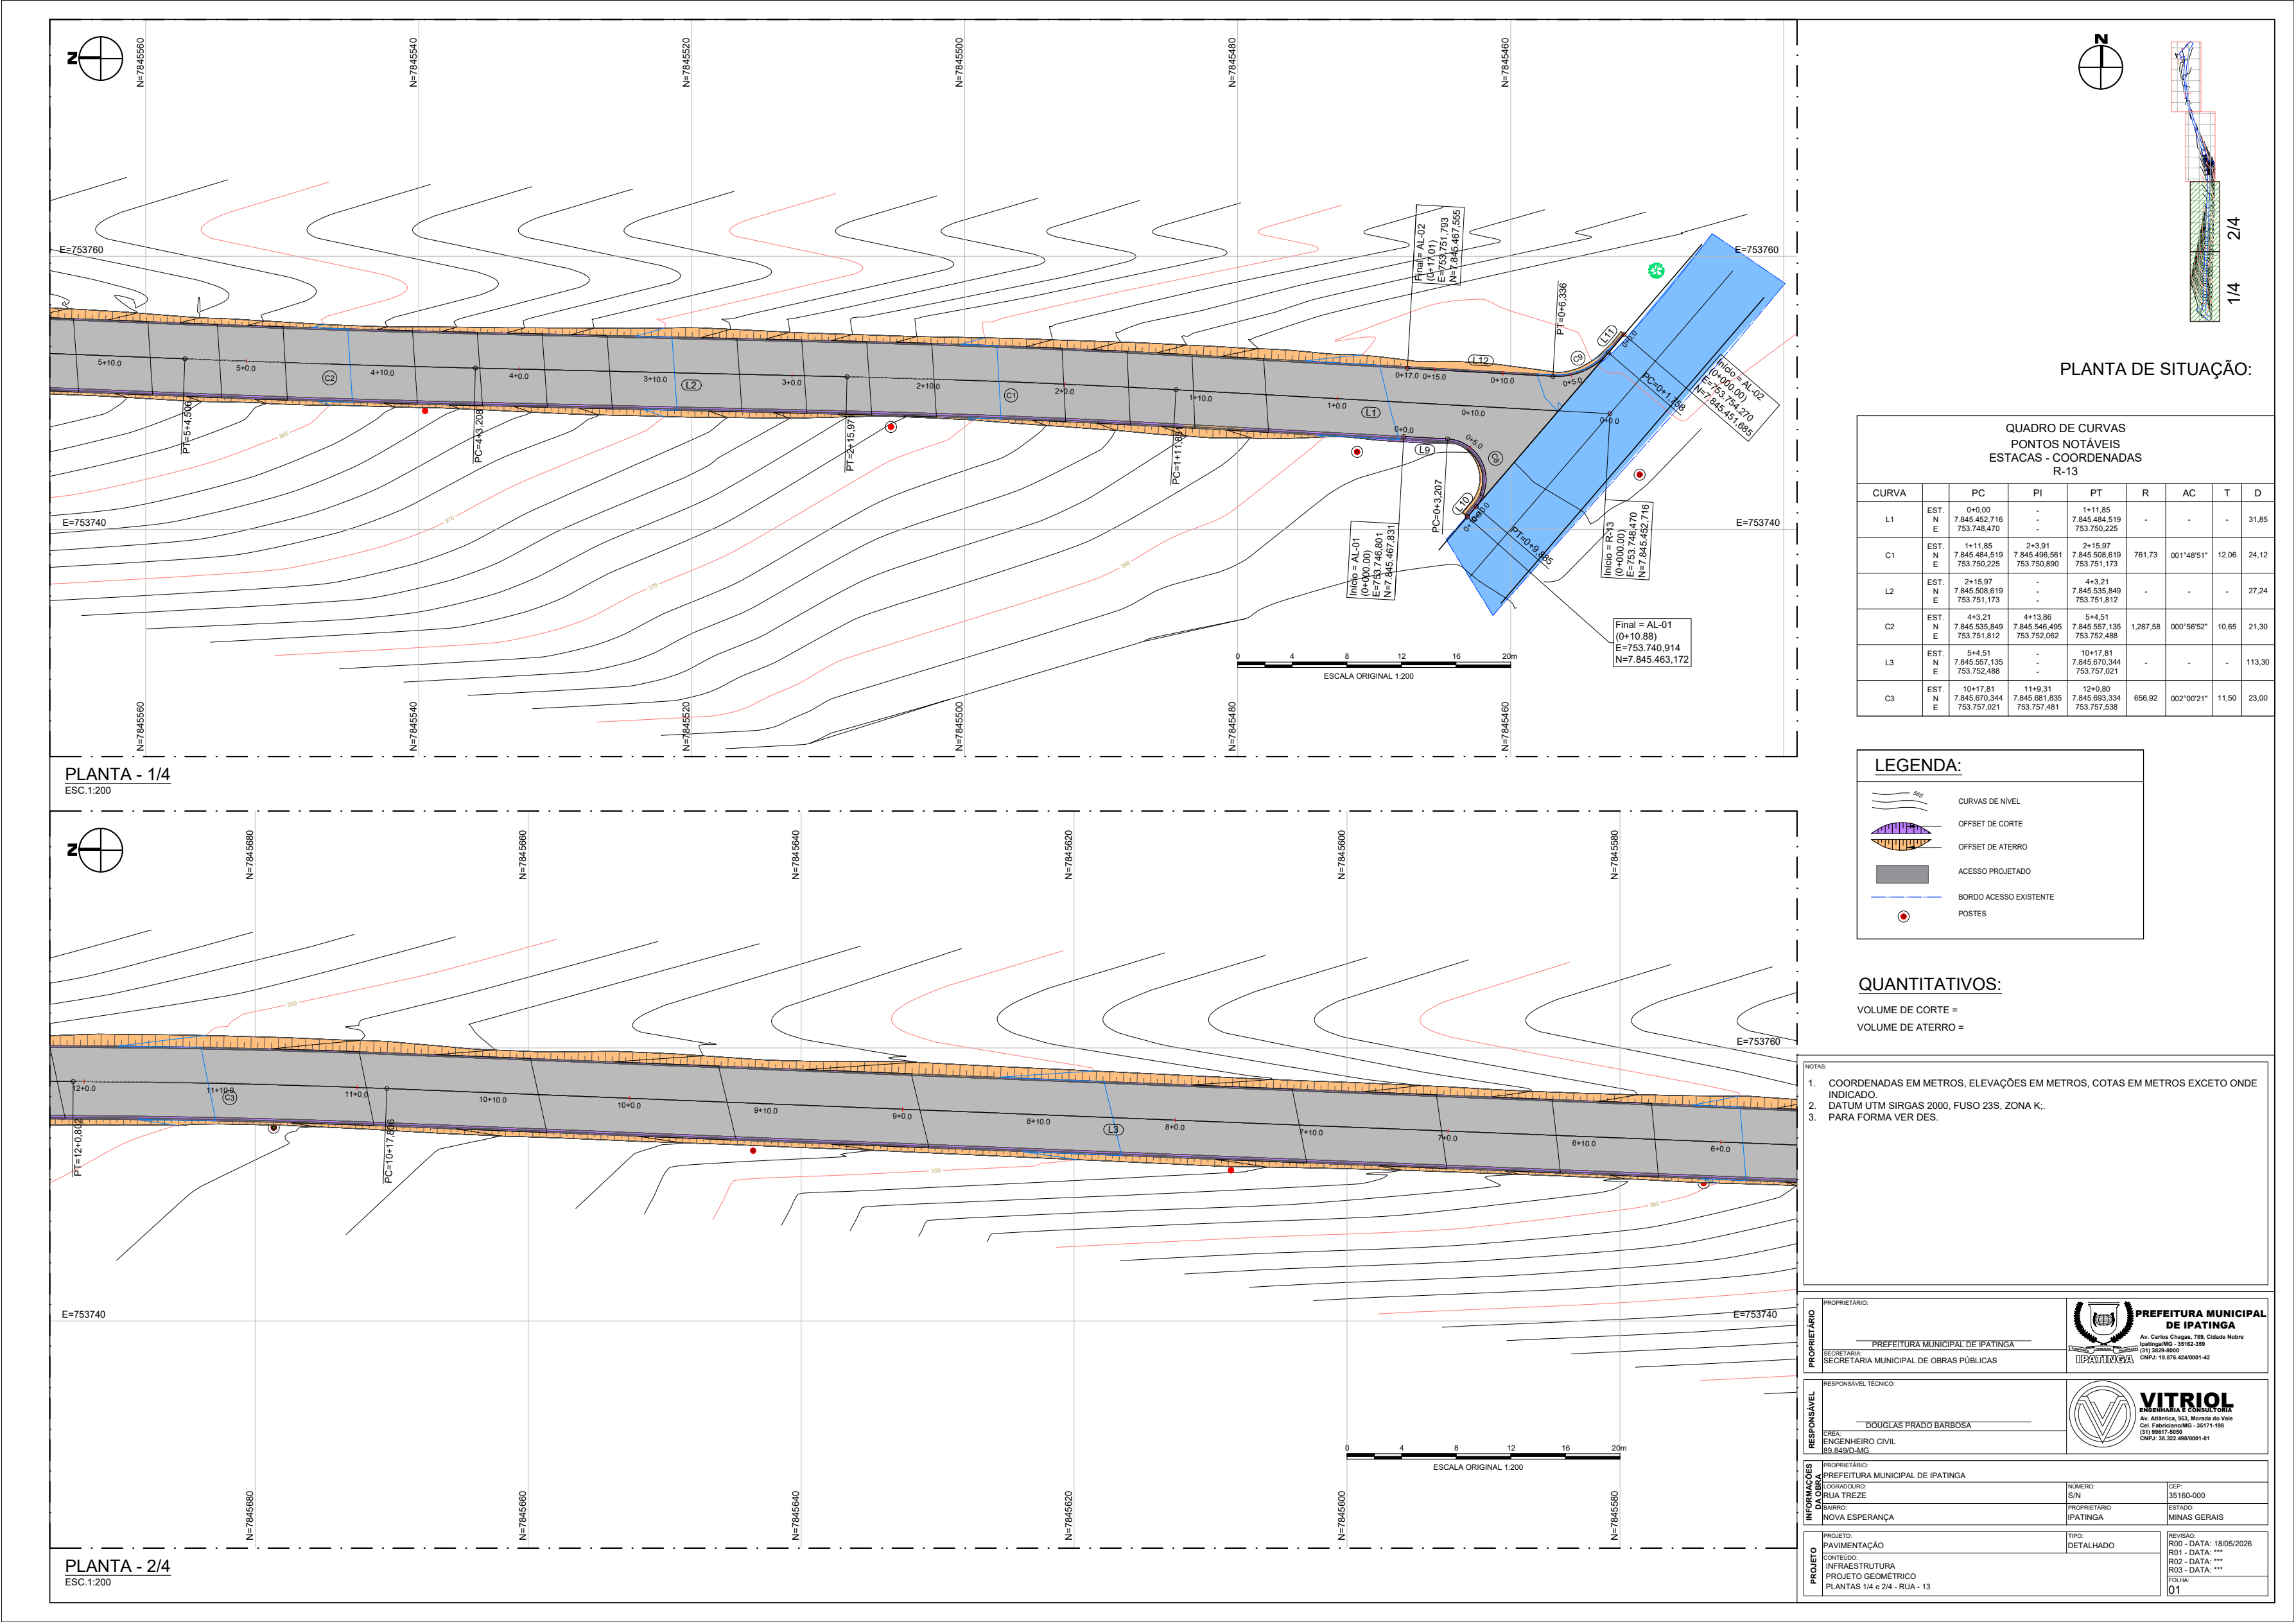Click the Planta 2/4 scale bar
This screenshot has height=1622, width=2296.
point(1483,1455)
